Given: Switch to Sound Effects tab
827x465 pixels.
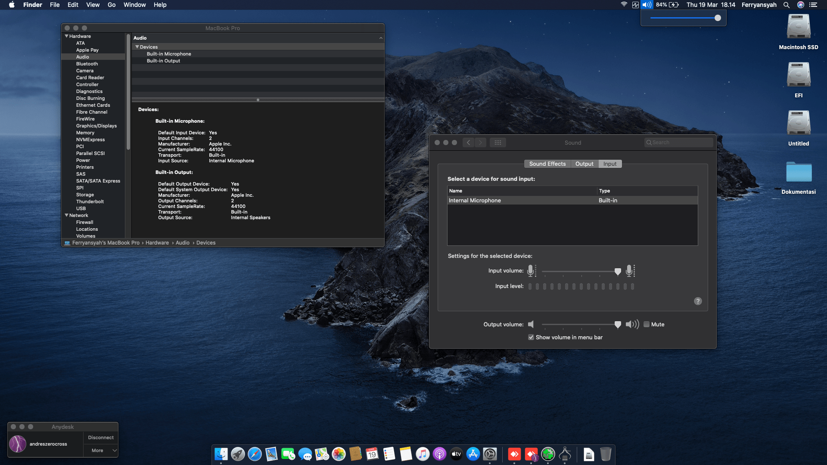Looking at the screenshot, I should pos(547,164).
